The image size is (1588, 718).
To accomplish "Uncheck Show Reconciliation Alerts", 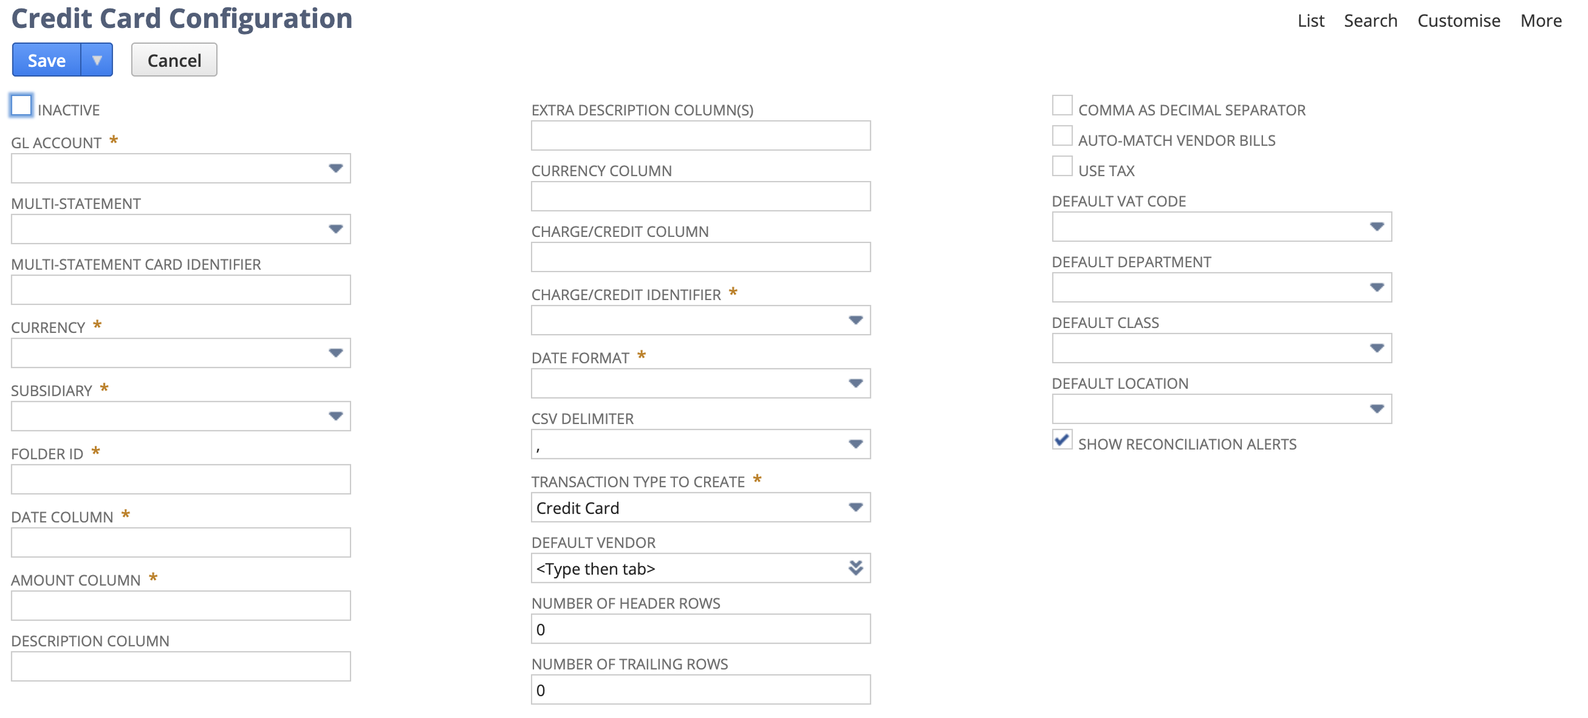I will (1061, 440).
